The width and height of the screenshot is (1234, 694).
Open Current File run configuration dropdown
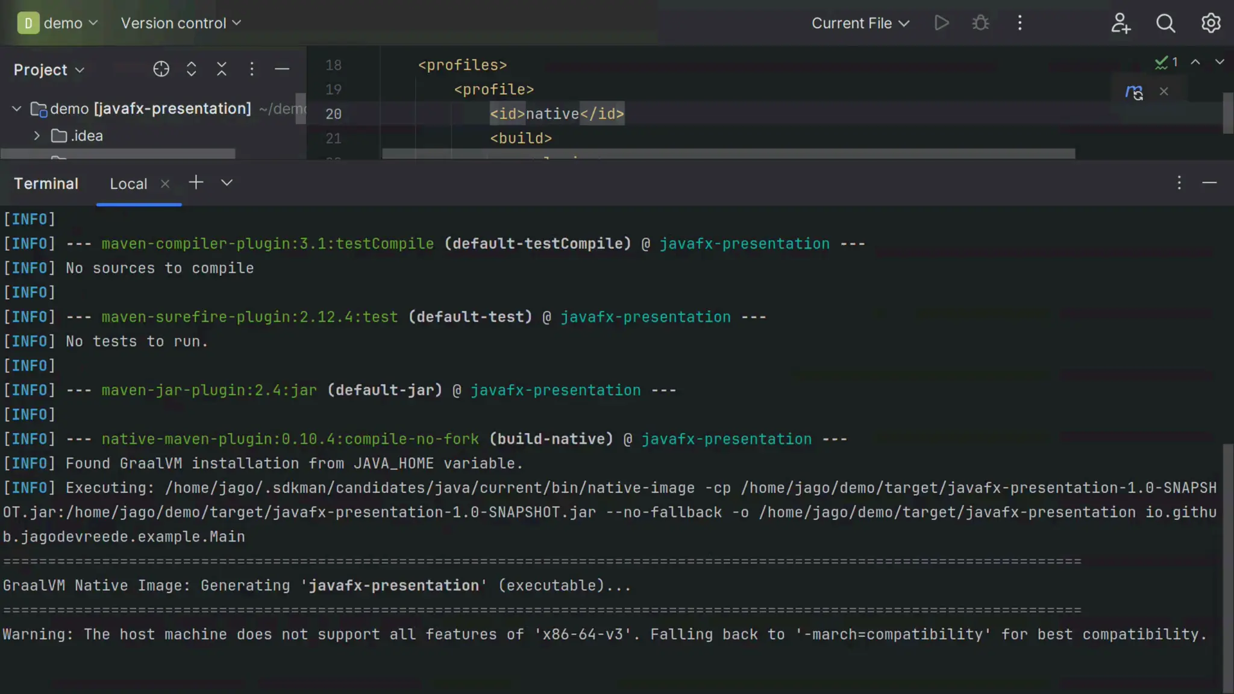point(860,23)
